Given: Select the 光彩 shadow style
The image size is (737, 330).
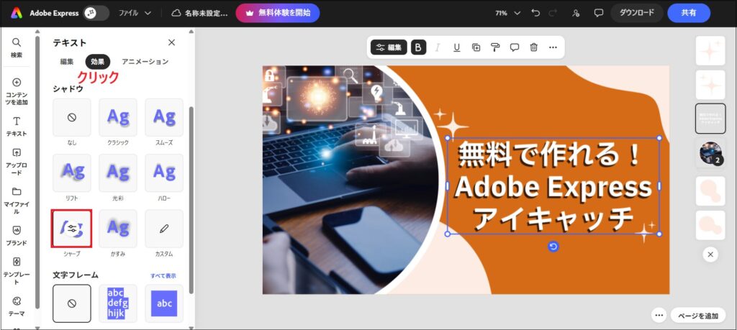Looking at the screenshot, I should point(118,173).
